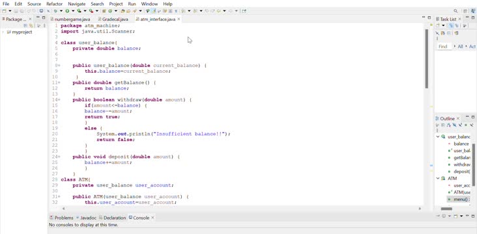
Task: Click the Link with Editor icon in Package Explorer
Action: point(31,26)
